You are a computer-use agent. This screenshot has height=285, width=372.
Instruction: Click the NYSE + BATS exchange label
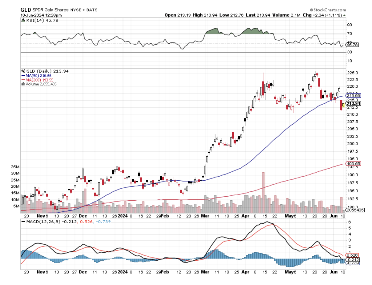click(83, 10)
